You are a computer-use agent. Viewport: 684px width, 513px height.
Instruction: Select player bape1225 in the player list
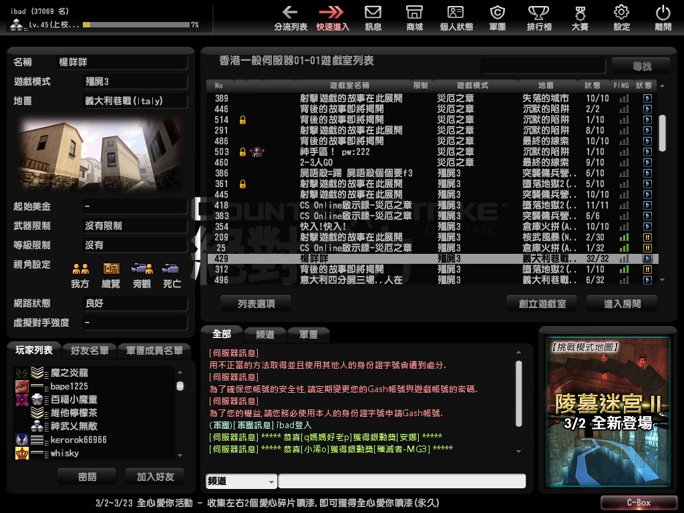pyautogui.click(x=94, y=387)
